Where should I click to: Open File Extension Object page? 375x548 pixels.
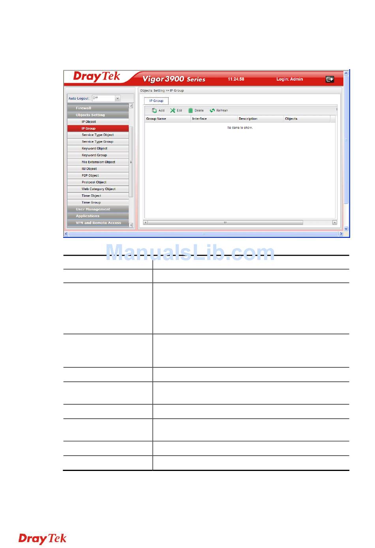(x=98, y=162)
